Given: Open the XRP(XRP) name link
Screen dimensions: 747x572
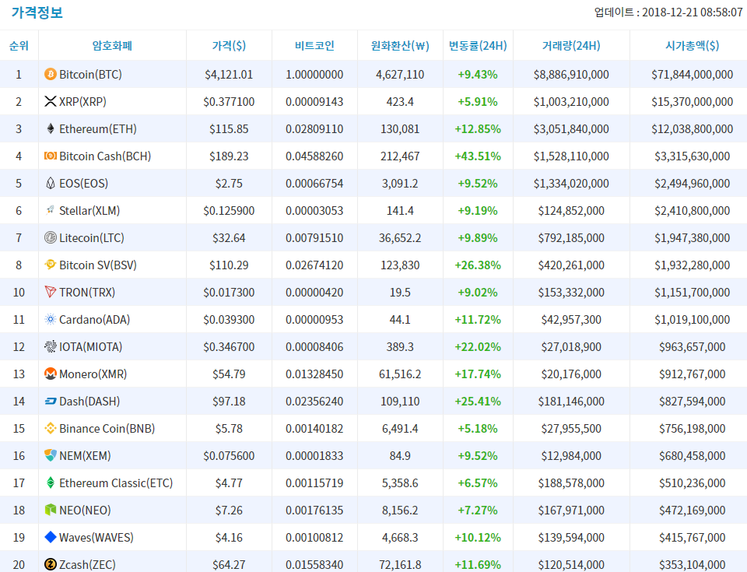Looking at the screenshot, I should (82, 101).
